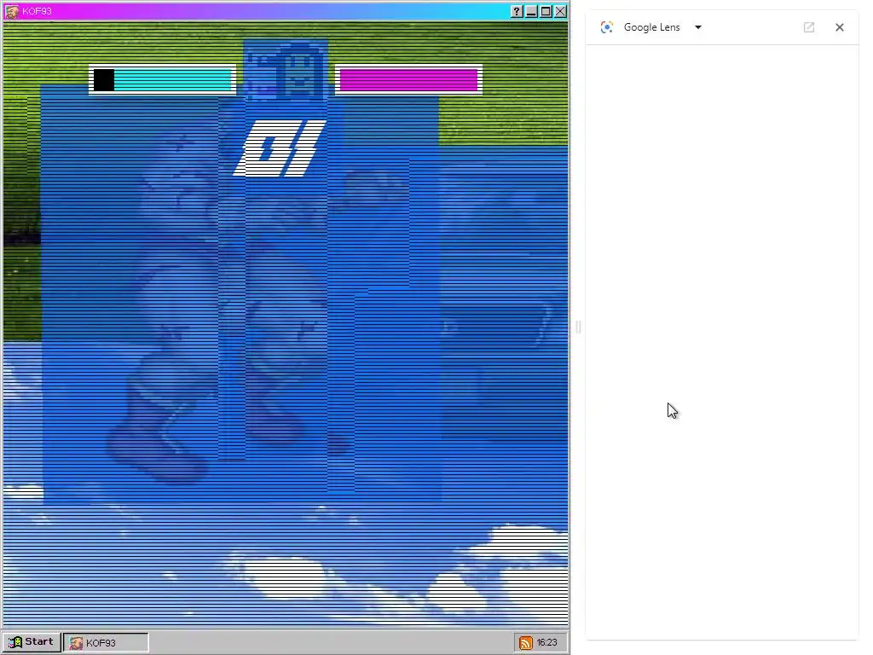Close the Google Lens side panel
This screenshot has height=655, width=873.
click(840, 27)
